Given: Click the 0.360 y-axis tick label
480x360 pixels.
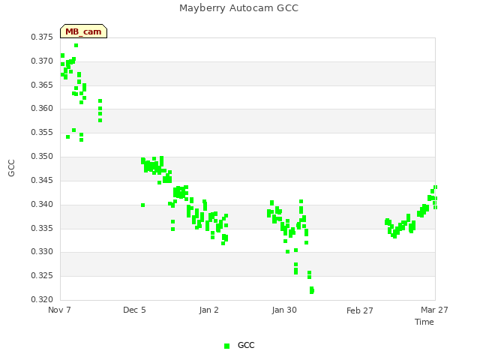Looking at the screenshot, I should click(42, 108).
